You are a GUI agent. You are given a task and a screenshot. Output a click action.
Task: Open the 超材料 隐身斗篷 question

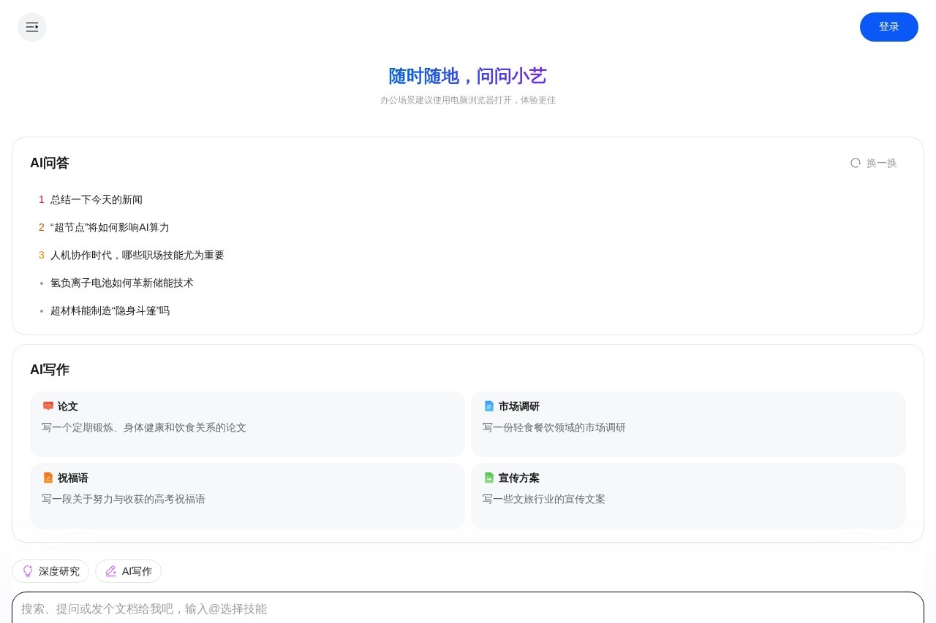pyautogui.click(x=110, y=310)
